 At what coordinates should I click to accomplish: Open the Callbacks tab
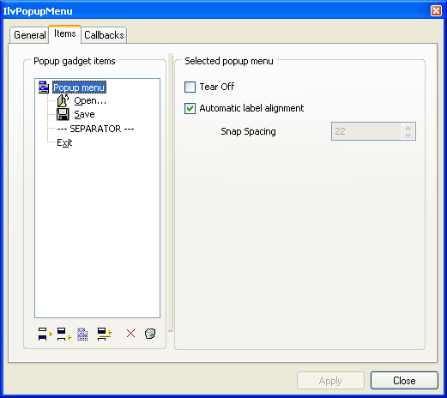104,35
